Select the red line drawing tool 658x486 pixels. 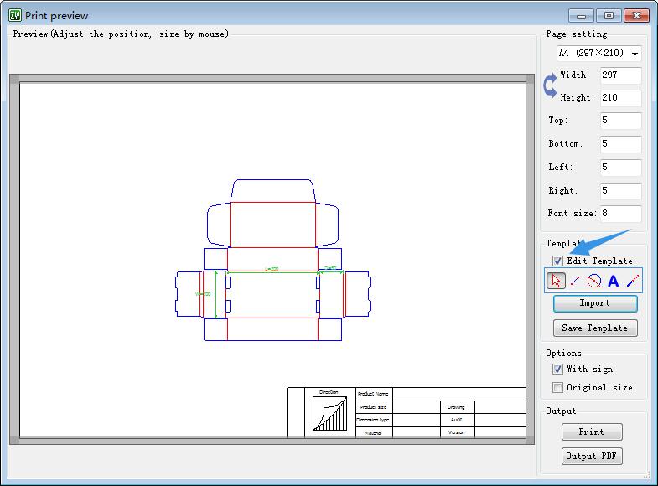[575, 281]
